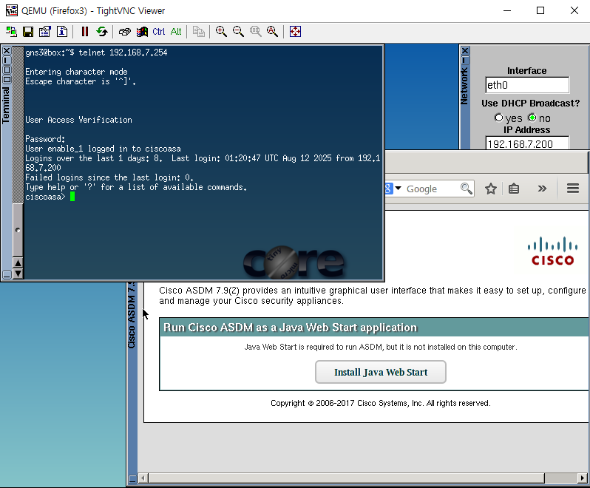This screenshot has height=488, width=590.
Task: Click browser horizontal scrollbar right arrow
Action: (x=583, y=478)
